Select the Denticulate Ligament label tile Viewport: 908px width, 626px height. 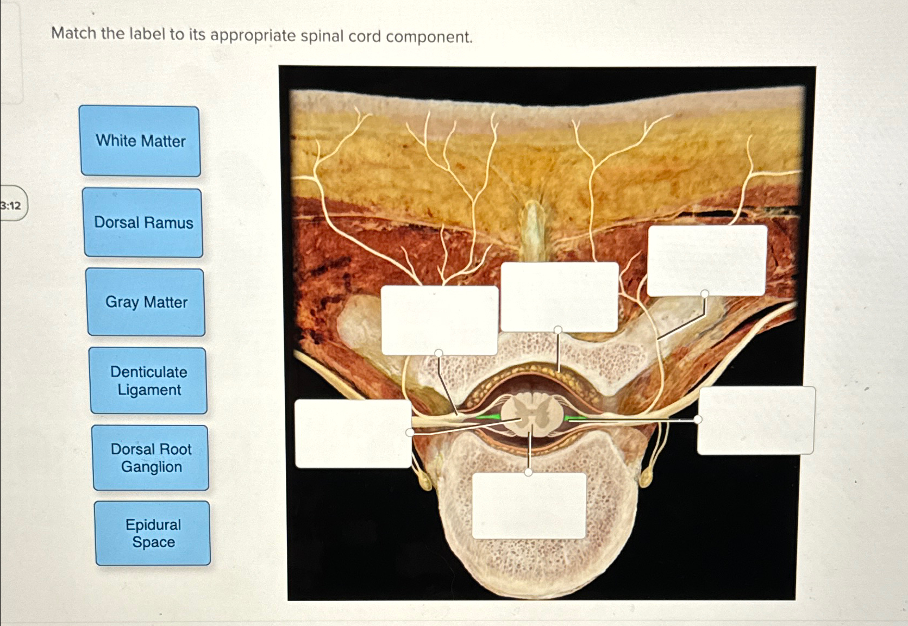[149, 381]
